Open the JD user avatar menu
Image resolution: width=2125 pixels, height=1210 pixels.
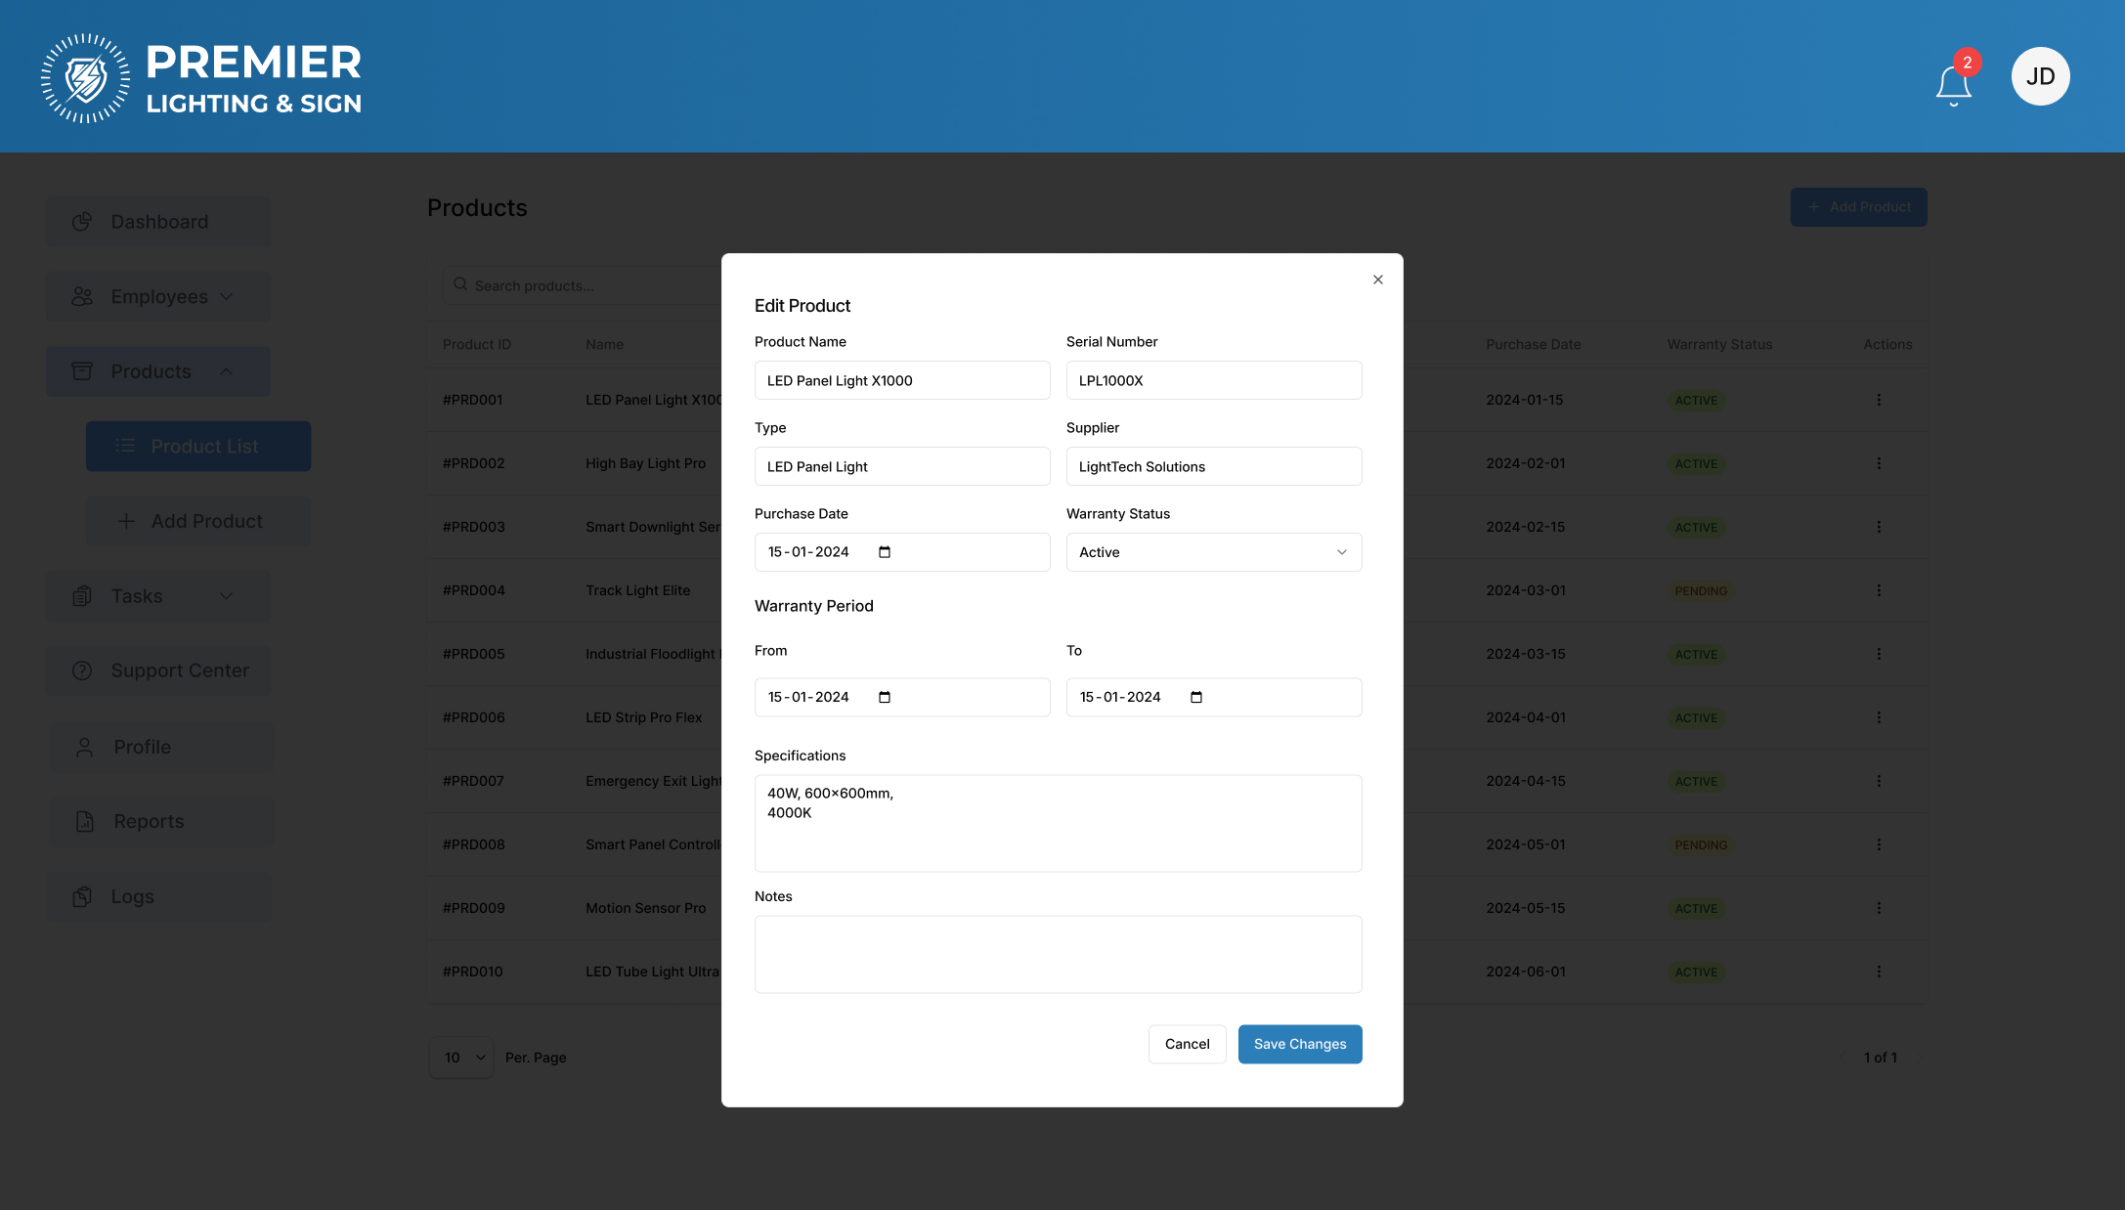click(2040, 76)
